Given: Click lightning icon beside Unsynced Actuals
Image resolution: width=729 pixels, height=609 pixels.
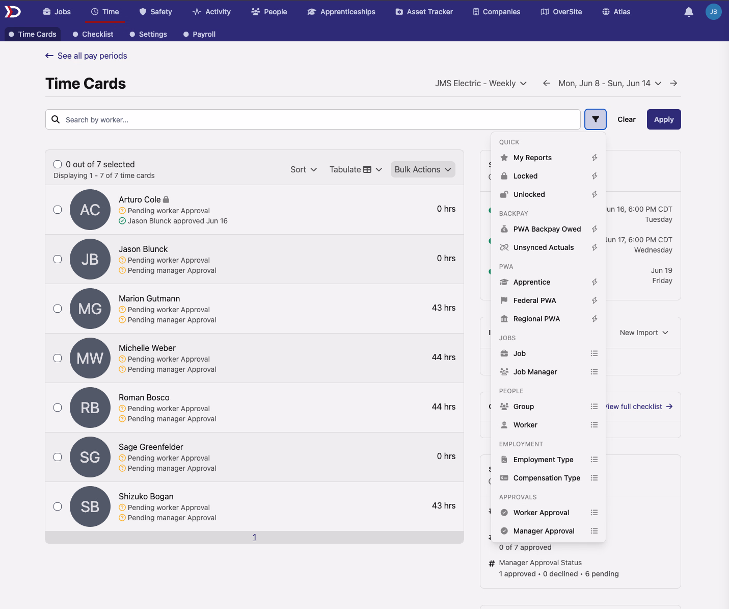Looking at the screenshot, I should click(594, 247).
